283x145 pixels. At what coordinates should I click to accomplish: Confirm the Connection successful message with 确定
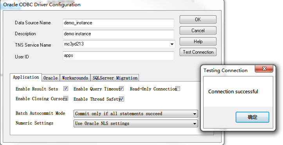pos(252,117)
